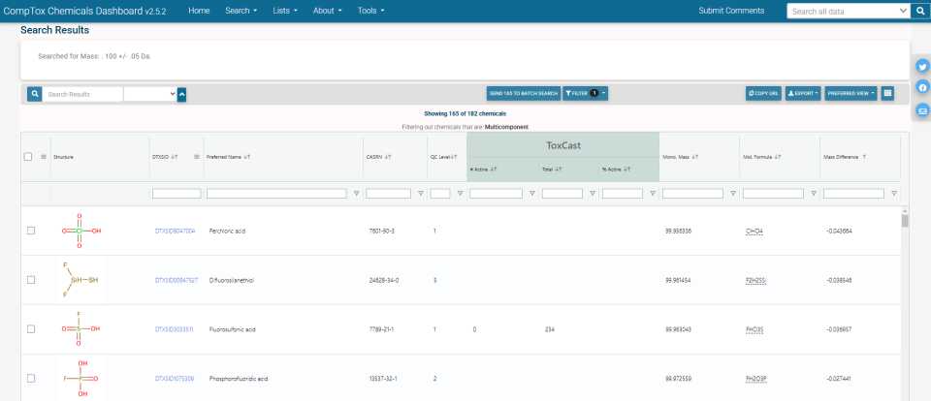Focus the DTXSID column filter input
931x401 pixels.
[177, 194]
